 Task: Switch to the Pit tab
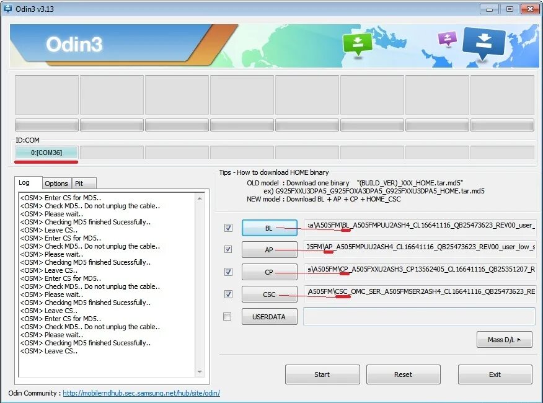(84, 184)
